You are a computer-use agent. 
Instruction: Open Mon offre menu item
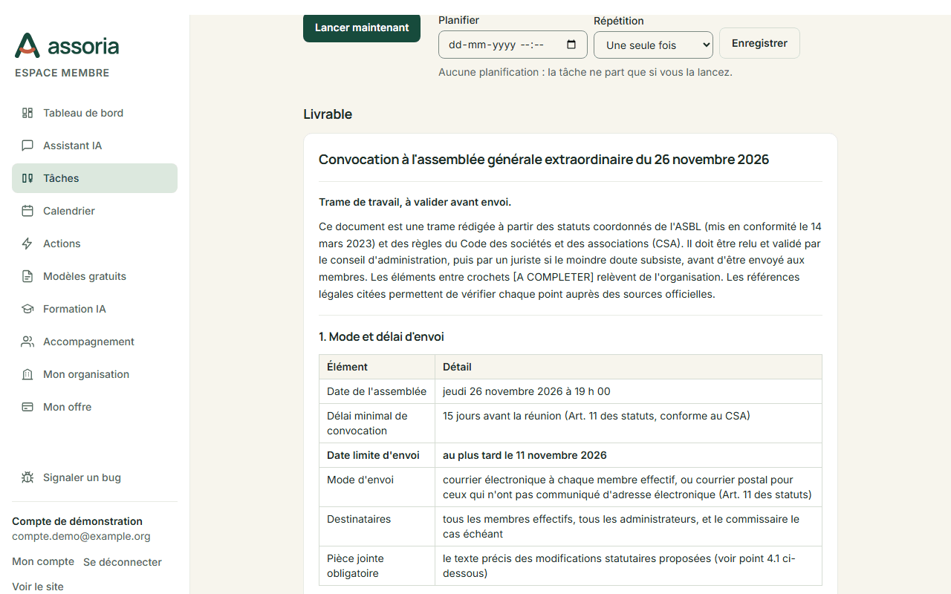click(94, 407)
